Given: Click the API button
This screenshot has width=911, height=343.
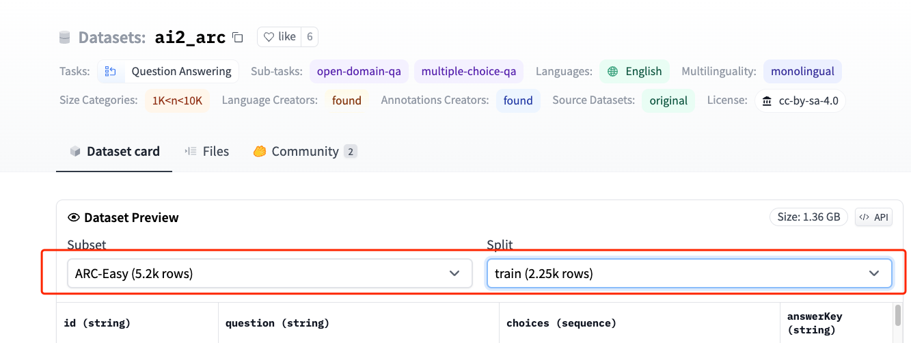Looking at the screenshot, I should pos(874,217).
